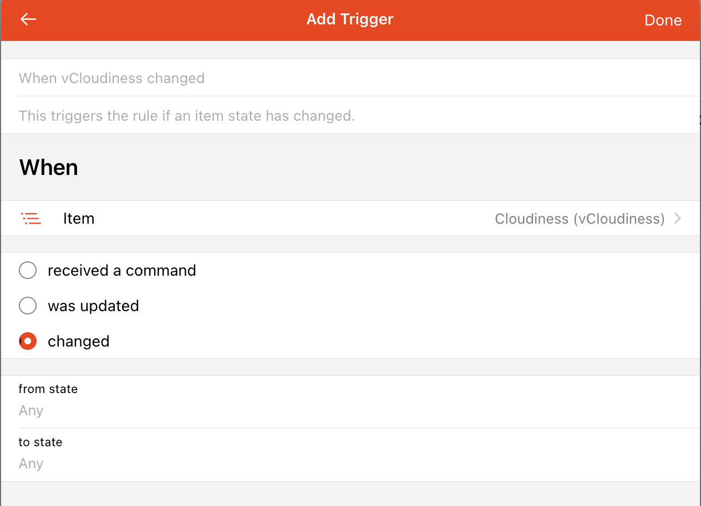Select the 'was updated' radio button

(28, 306)
